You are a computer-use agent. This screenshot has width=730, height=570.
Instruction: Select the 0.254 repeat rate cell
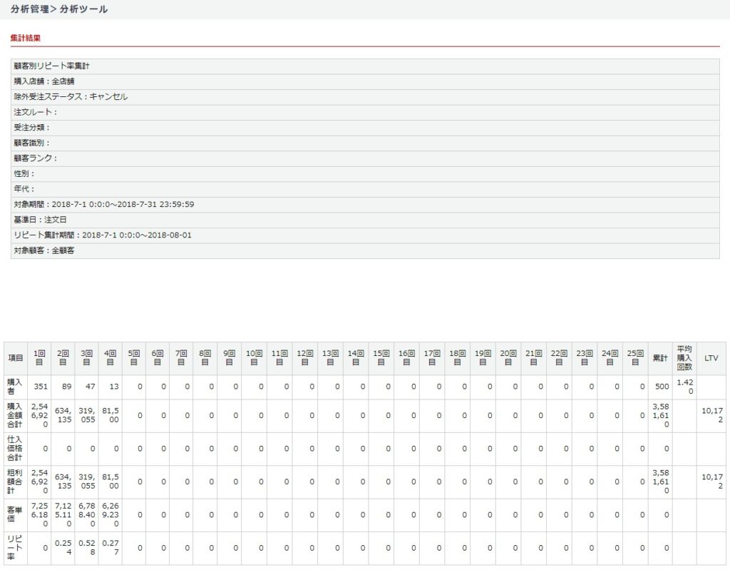pos(63,548)
